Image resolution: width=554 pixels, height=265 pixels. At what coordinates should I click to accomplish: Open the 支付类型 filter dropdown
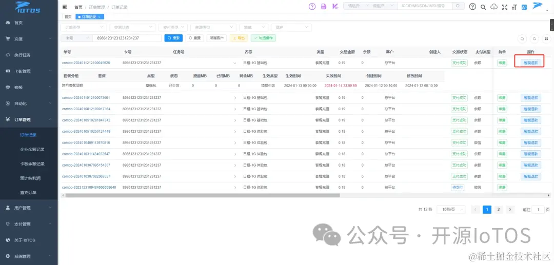173,27
